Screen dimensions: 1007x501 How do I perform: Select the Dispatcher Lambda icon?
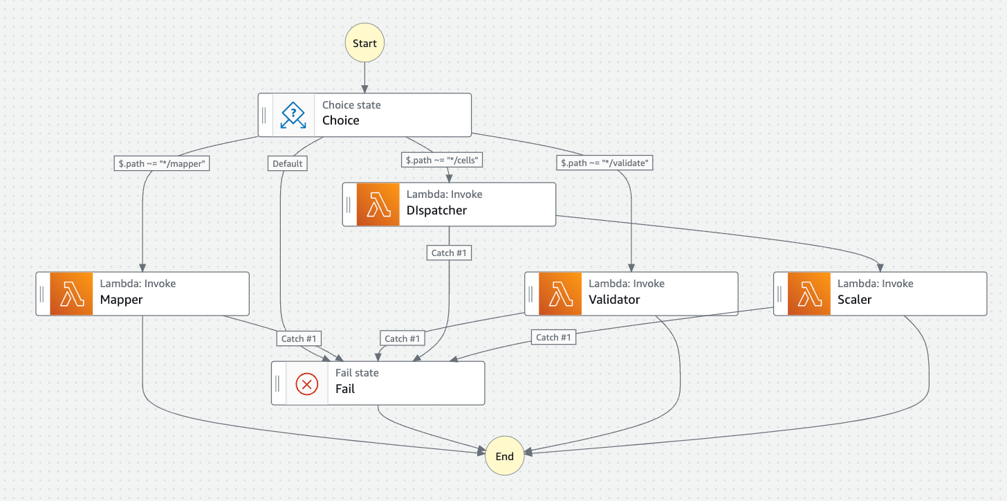378,204
